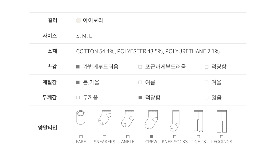The height and width of the screenshot is (159, 276).
Task: Click the ivory color swatch circle
Action: (79, 20)
